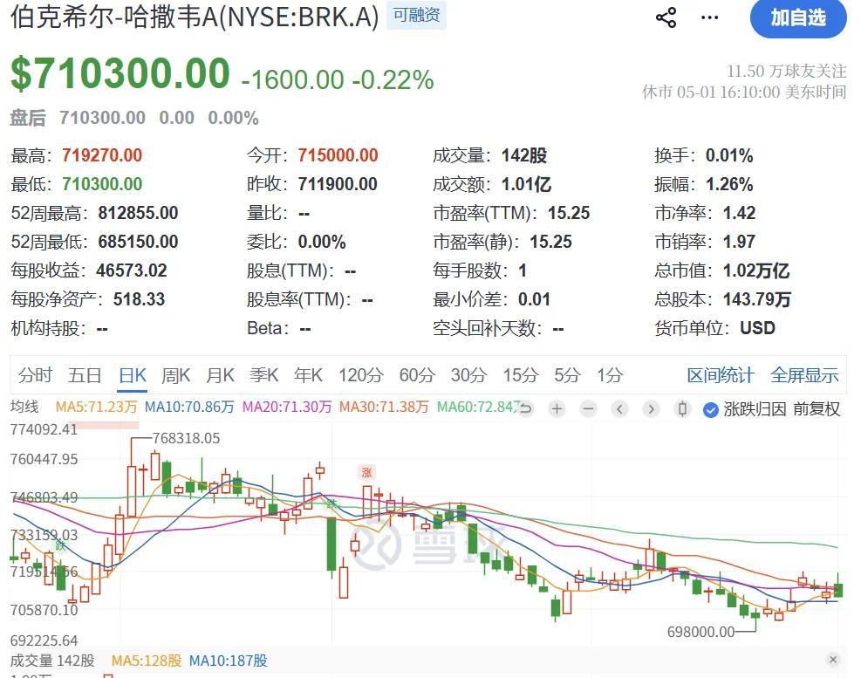Viewport: 861px width, 678px height.
Task: Click the 698000.00 low label on chart
Action: [700, 632]
